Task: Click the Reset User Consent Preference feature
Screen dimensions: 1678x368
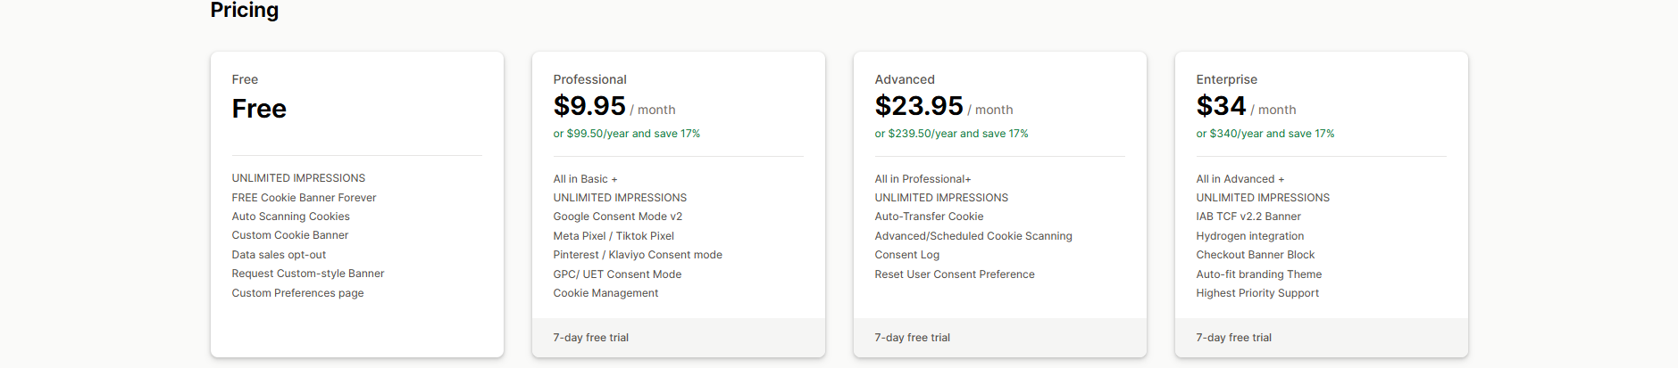Action: pos(954,274)
